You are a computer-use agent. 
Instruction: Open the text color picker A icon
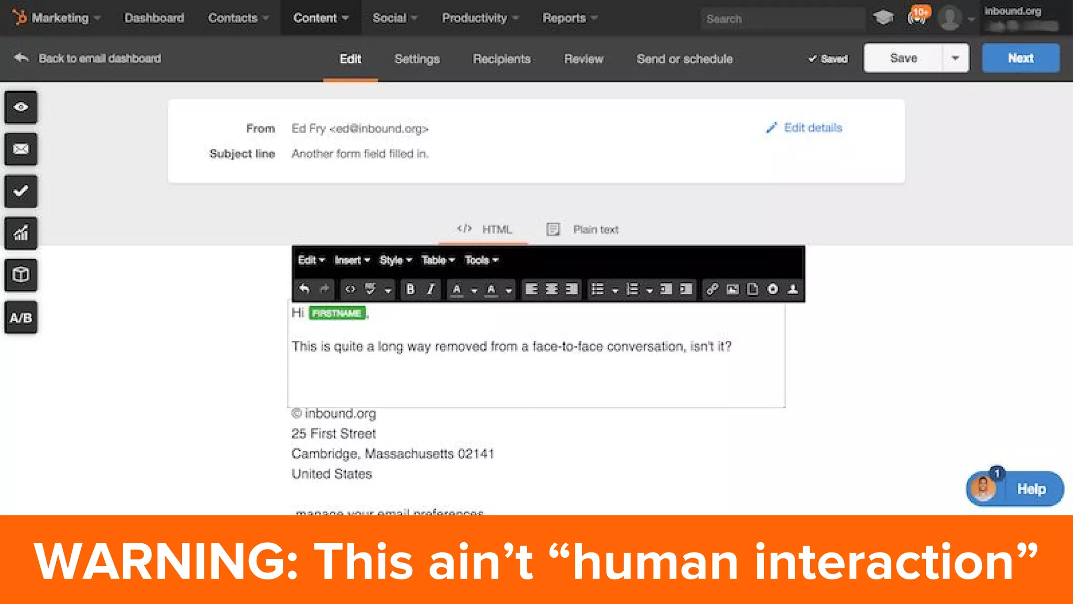coord(457,289)
